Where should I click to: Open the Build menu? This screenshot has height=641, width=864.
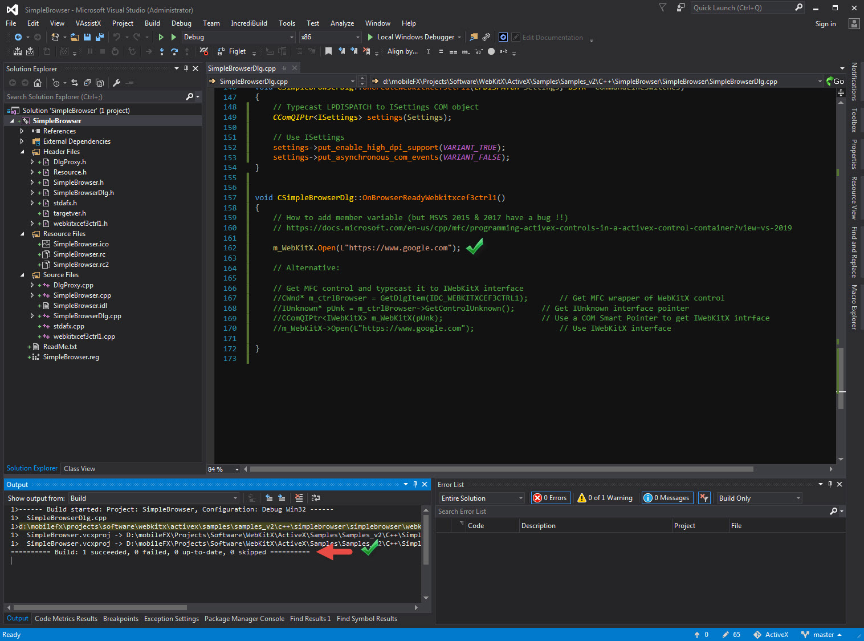tap(152, 23)
